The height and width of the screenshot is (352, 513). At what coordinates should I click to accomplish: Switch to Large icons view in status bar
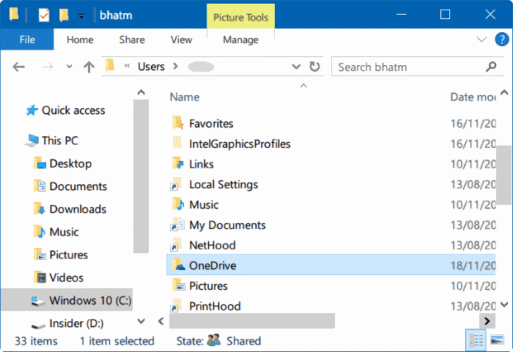(497, 340)
